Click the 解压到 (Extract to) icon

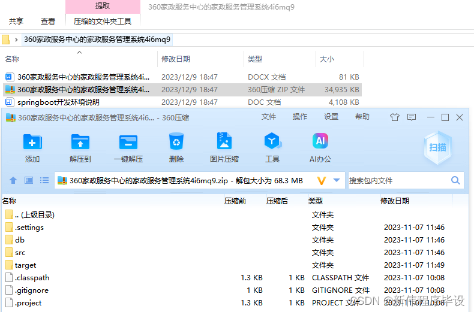point(80,142)
